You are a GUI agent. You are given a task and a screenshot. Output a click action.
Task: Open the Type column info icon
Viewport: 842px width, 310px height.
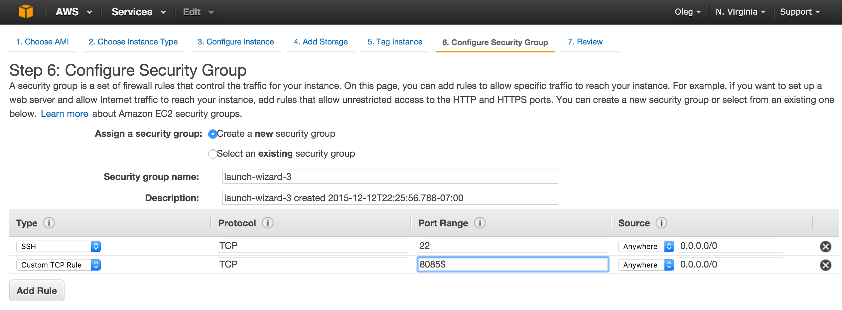[x=49, y=223]
